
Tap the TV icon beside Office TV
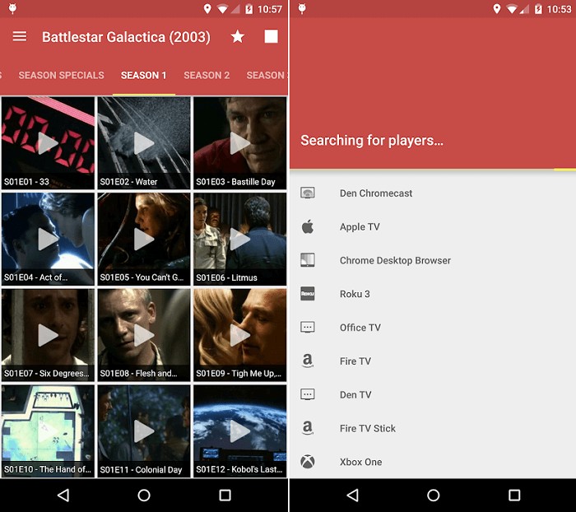pos(308,327)
